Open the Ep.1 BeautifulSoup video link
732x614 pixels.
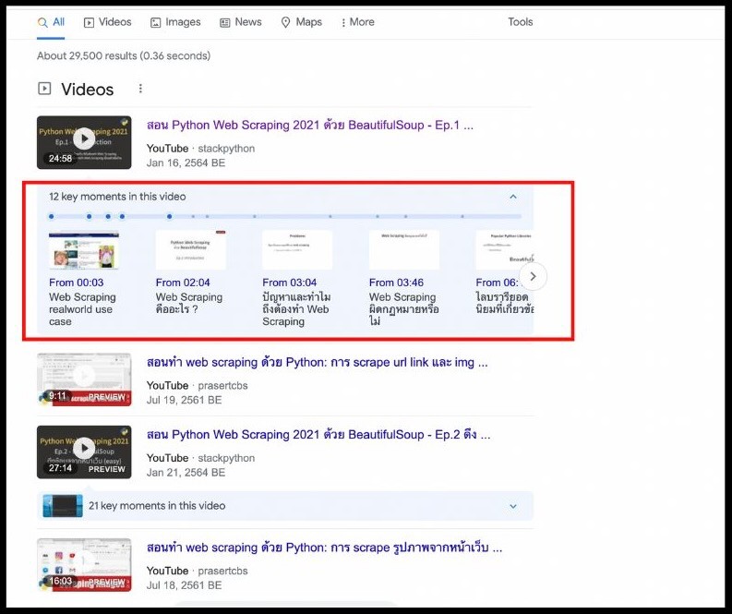(x=309, y=126)
